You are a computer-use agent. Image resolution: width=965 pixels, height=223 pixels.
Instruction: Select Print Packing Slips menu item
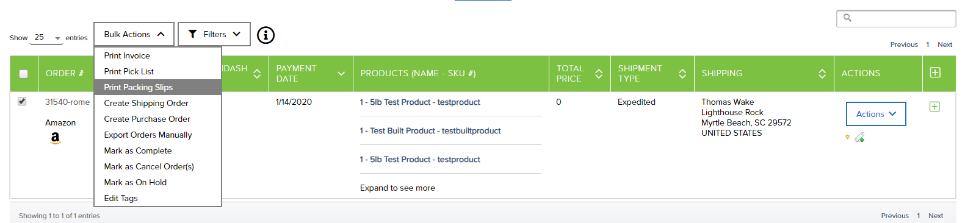pos(157,87)
